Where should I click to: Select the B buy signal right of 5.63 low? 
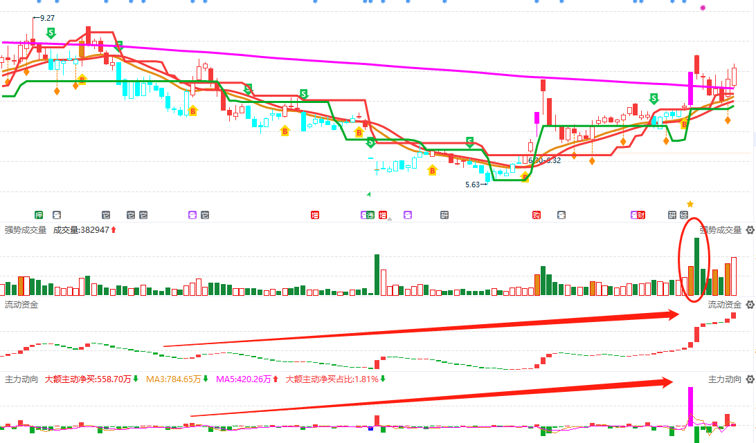coord(525,178)
